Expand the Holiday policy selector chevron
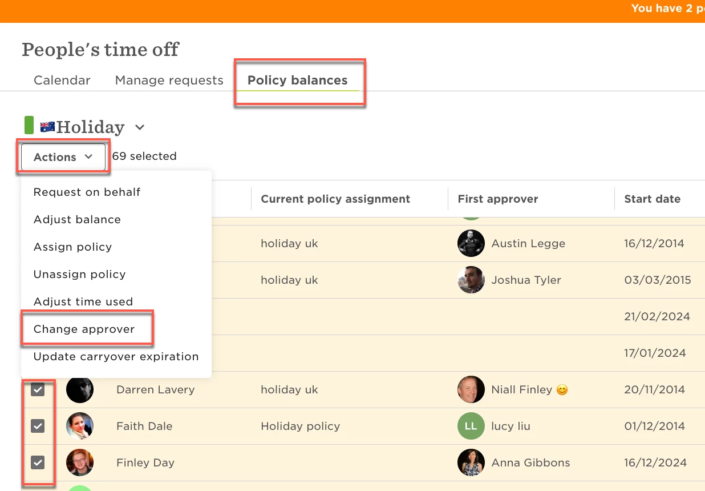Viewport: 705px width, 491px height. pos(140,127)
